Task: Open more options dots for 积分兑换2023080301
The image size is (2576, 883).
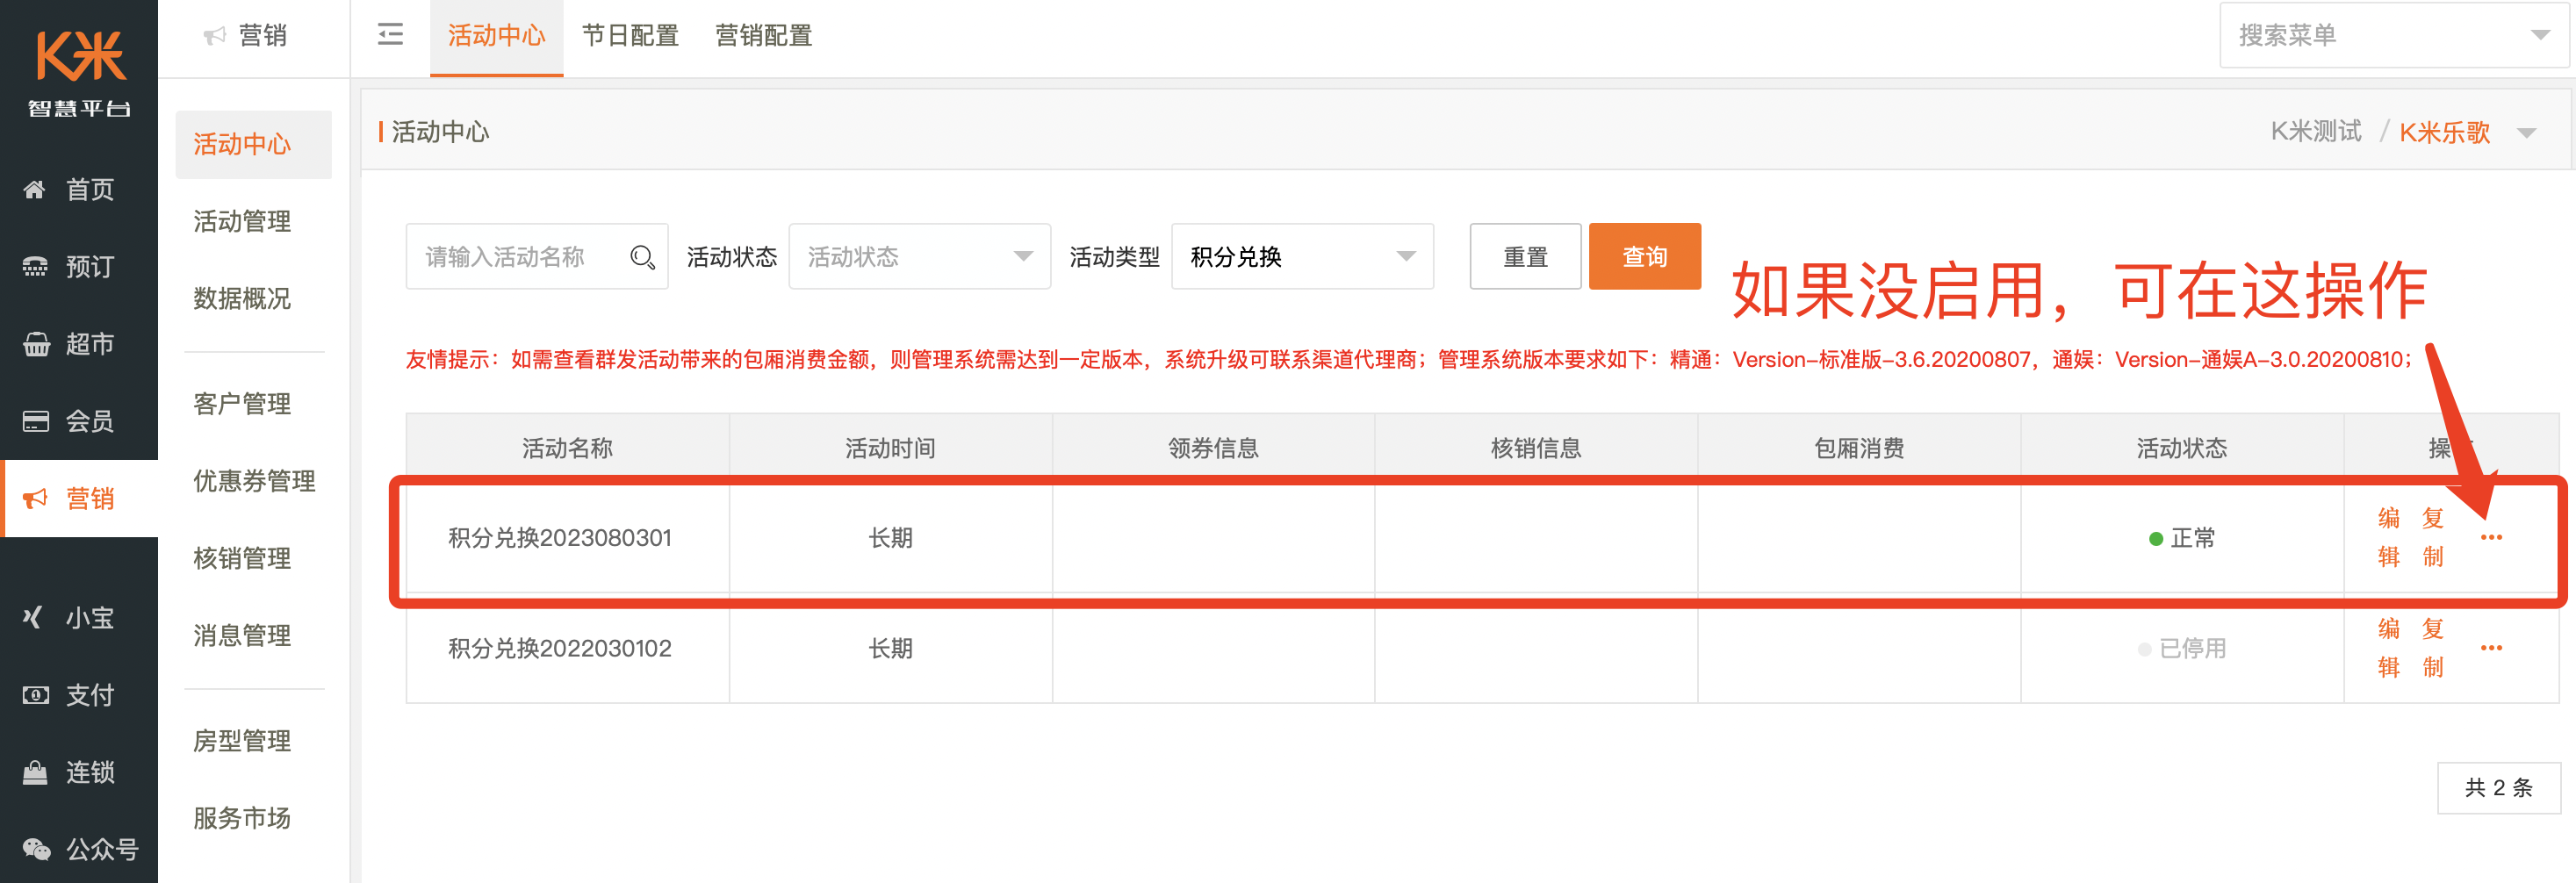Action: [x=2491, y=538]
